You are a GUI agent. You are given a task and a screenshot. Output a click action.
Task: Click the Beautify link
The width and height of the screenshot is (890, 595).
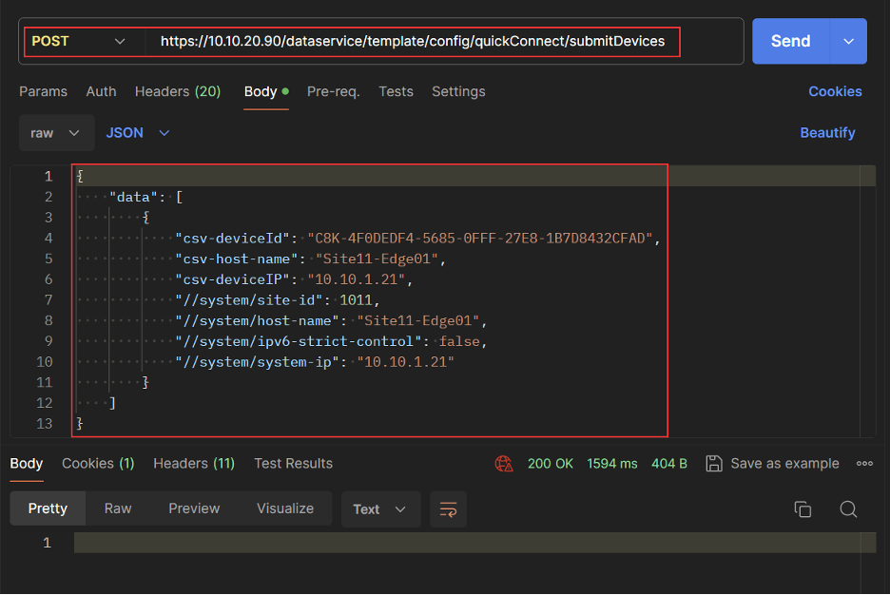pyautogui.click(x=827, y=133)
